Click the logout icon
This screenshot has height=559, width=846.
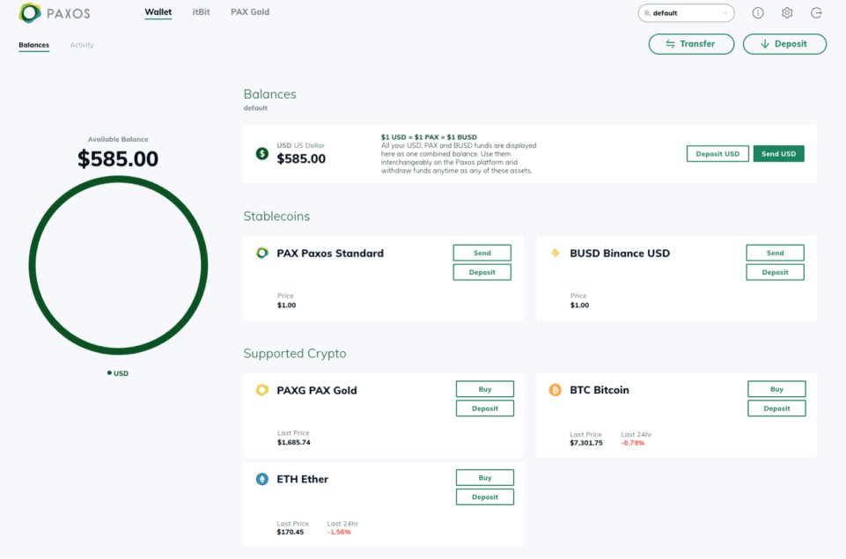tap(816, 13)
